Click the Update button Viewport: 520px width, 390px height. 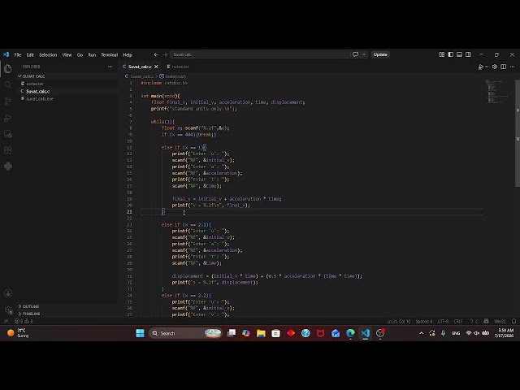click(380, 54)
